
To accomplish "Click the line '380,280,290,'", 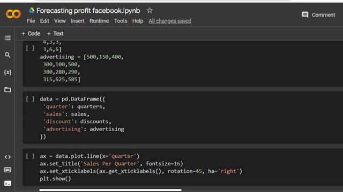I will [62, 72].
